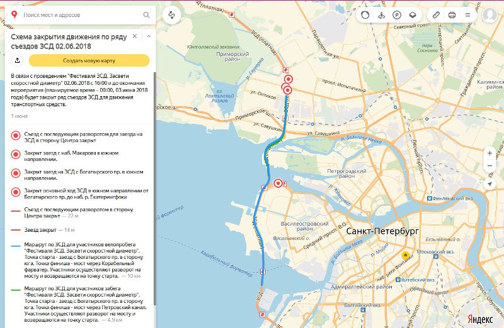Click the 'оз. Лахтинский Разлив' map label
The image size is (504, 328).
point(219,96)
